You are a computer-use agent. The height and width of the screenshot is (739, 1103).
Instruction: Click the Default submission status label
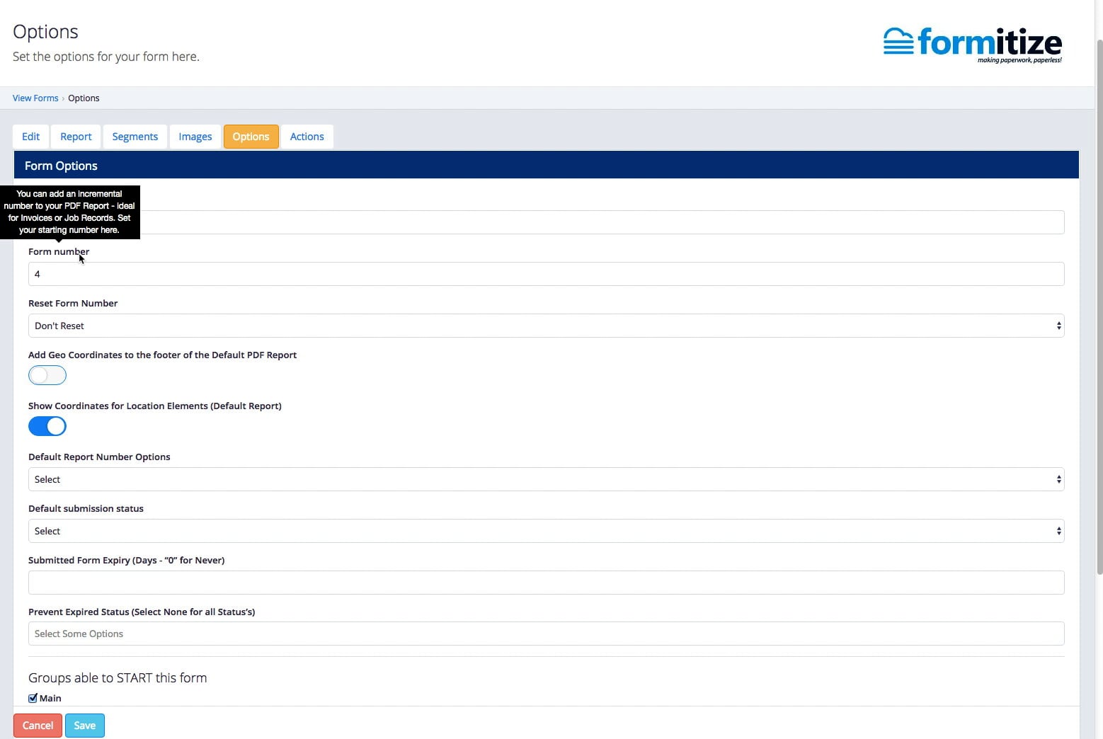click(86, 508)
